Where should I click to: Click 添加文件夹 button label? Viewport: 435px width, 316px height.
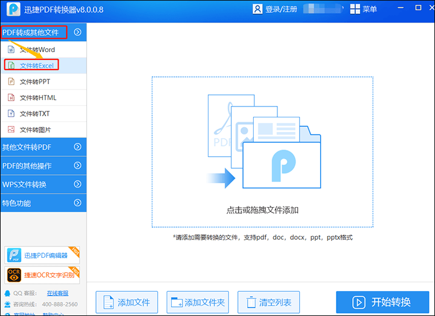tap(205, 303)
